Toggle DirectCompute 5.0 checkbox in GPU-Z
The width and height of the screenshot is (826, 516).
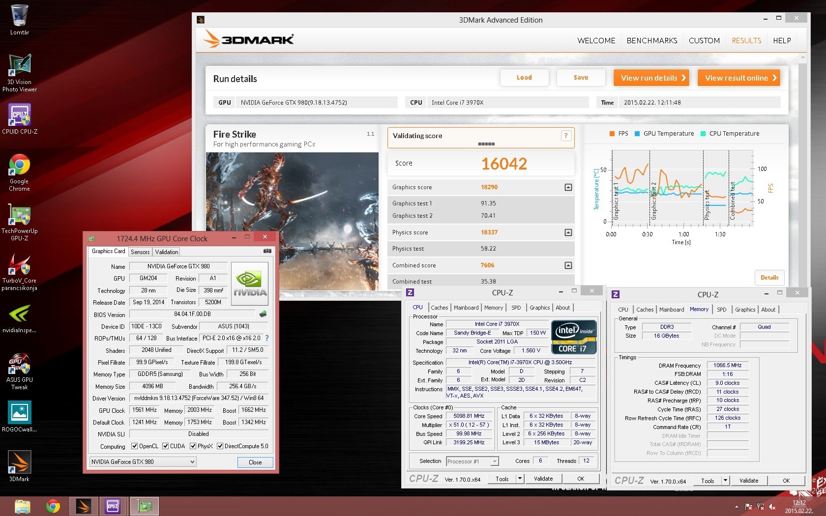(x=220, y=446)
